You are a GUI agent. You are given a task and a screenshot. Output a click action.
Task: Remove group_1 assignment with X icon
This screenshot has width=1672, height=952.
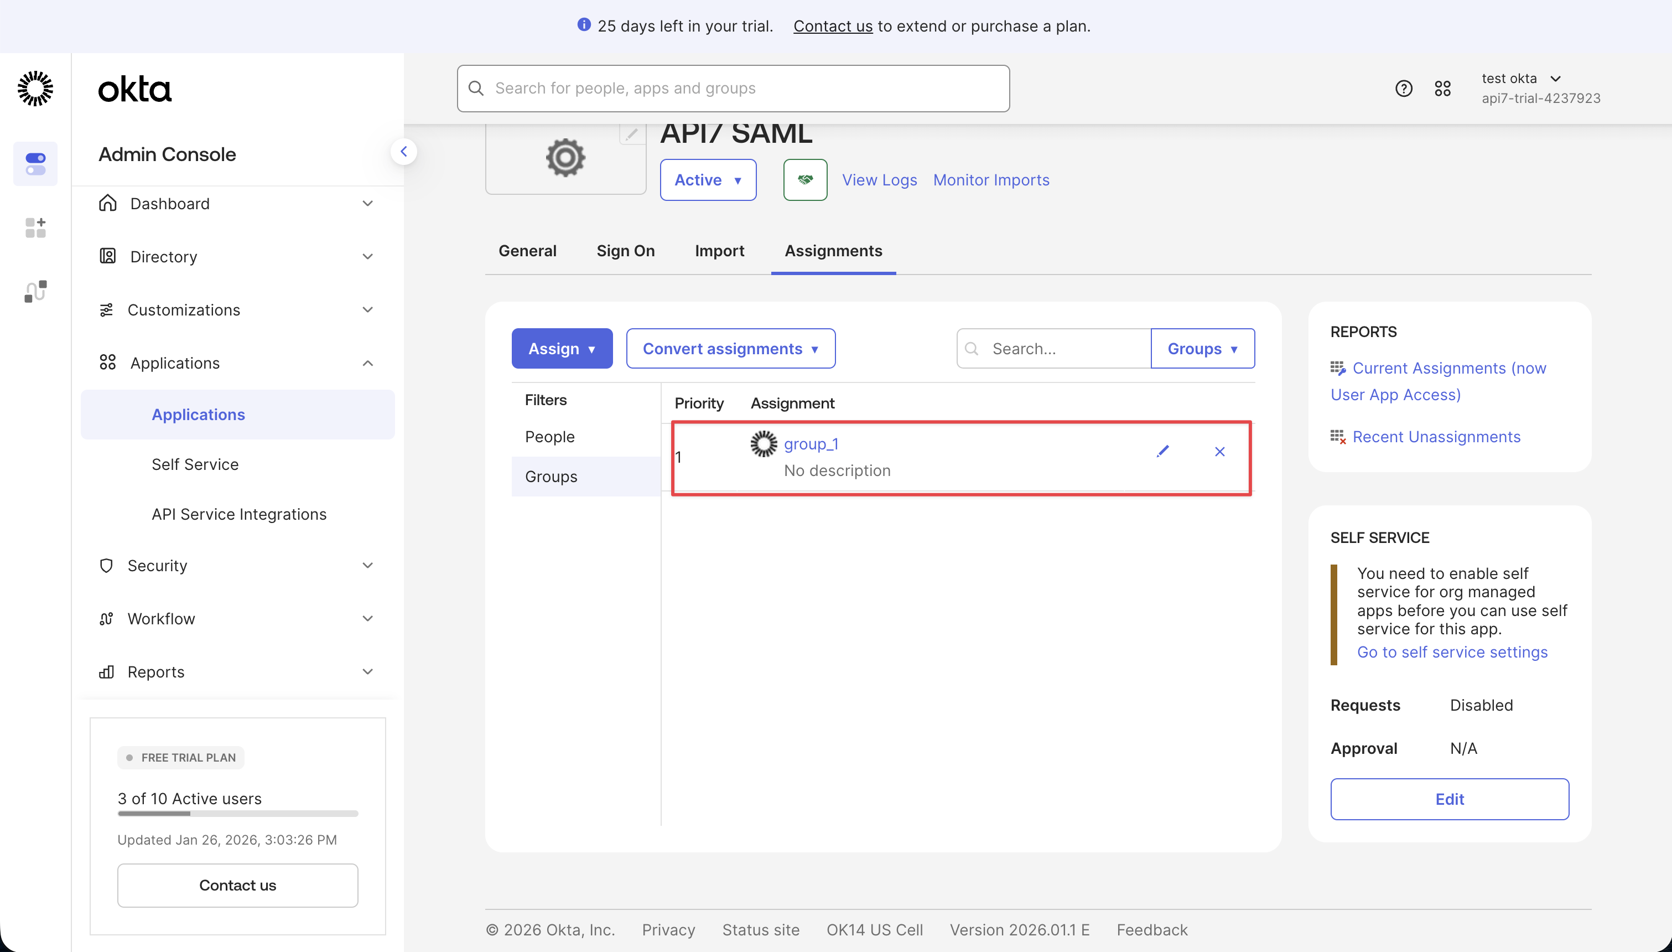[1219, 452]
